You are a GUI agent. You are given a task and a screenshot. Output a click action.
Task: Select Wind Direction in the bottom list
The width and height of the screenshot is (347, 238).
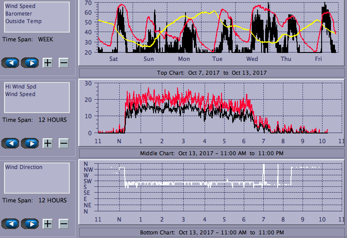[x=24, y=167]
